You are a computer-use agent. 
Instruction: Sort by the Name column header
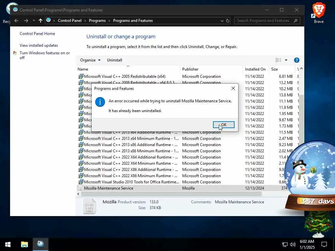click(x=128, y=69)
